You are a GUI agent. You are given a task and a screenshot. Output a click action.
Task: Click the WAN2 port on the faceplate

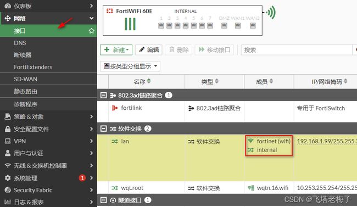(x=253, y=25)
